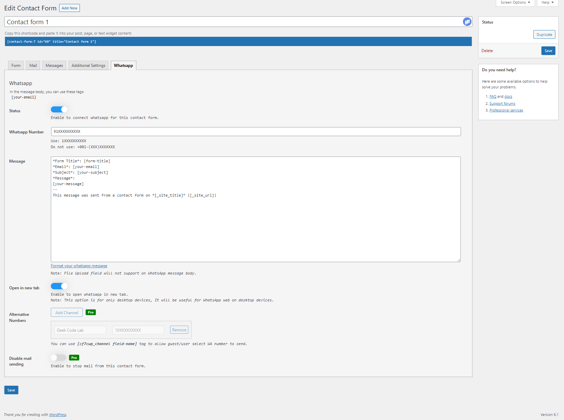Click Pro badge beside Add Channel

pyautogui.click(x=91, y=312)
